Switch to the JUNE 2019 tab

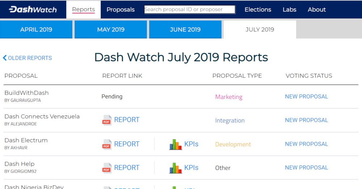[x=185, y=30]
